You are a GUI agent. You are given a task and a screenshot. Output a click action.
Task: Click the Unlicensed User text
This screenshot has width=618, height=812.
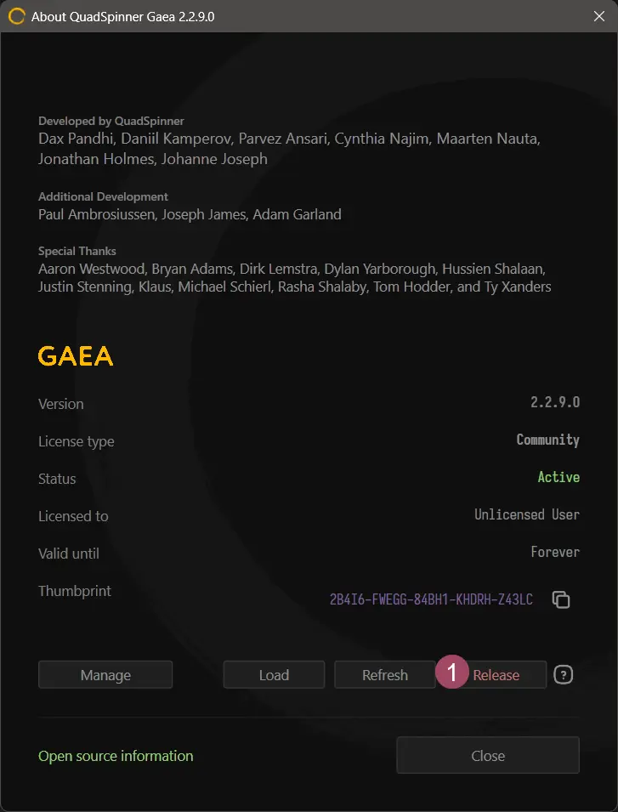[x=527, y=514]
